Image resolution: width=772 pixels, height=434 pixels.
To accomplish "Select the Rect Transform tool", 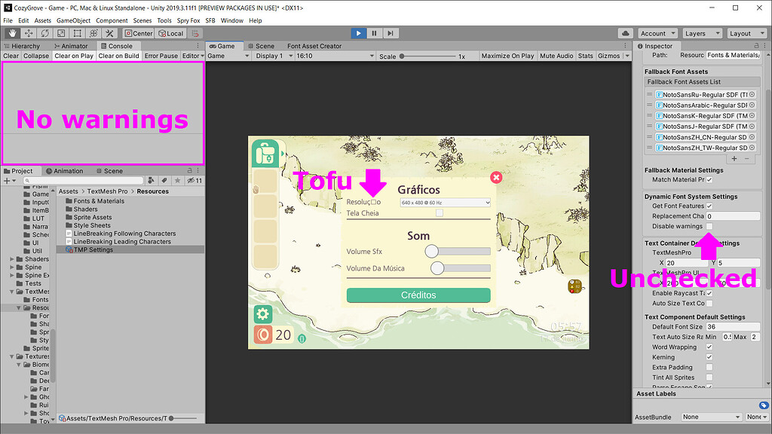I will [x=77, y=32].
